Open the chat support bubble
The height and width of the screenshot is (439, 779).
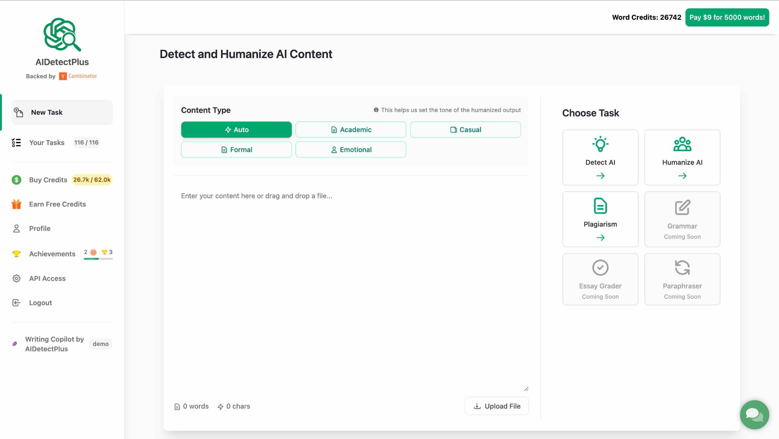754,415
